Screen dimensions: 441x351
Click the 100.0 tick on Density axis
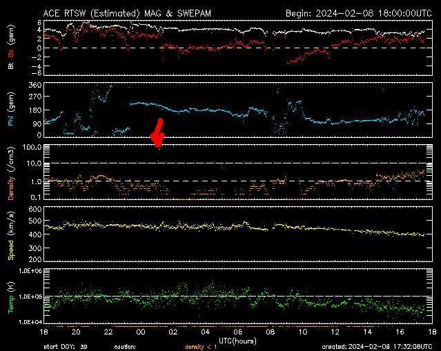tap(32, 147)
